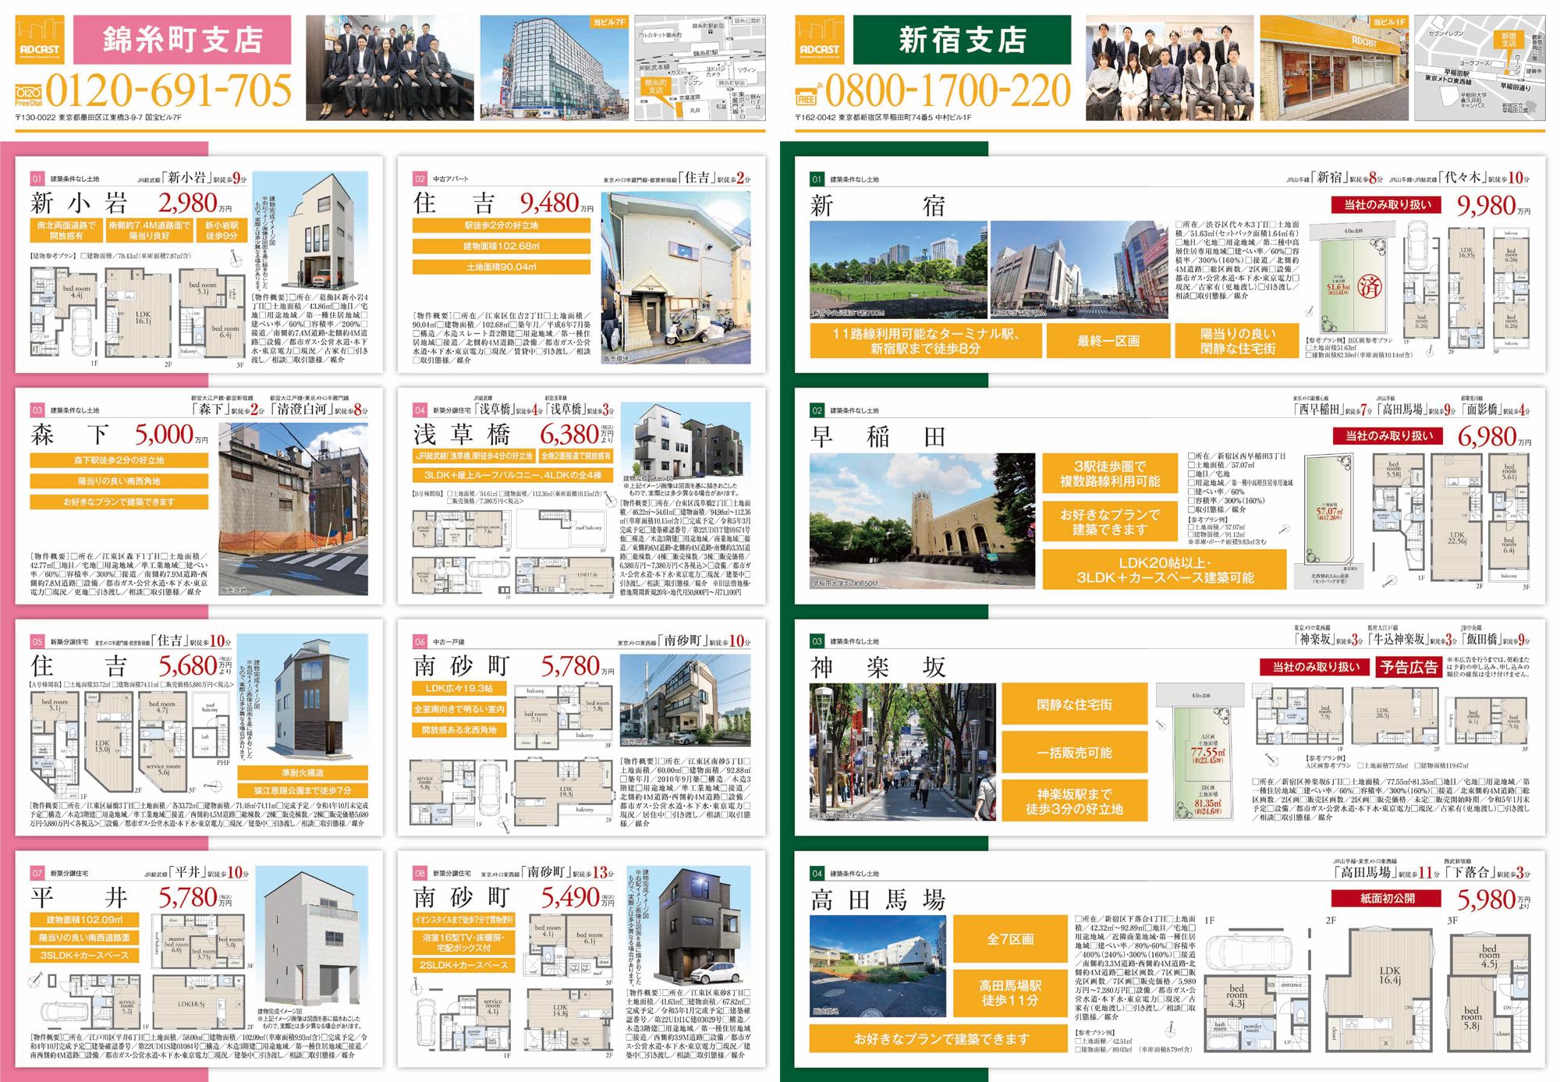Click the red 予告広告 badge on 神楽坂
This screenshot has width=1560, height=1082.
point(1409,667)
